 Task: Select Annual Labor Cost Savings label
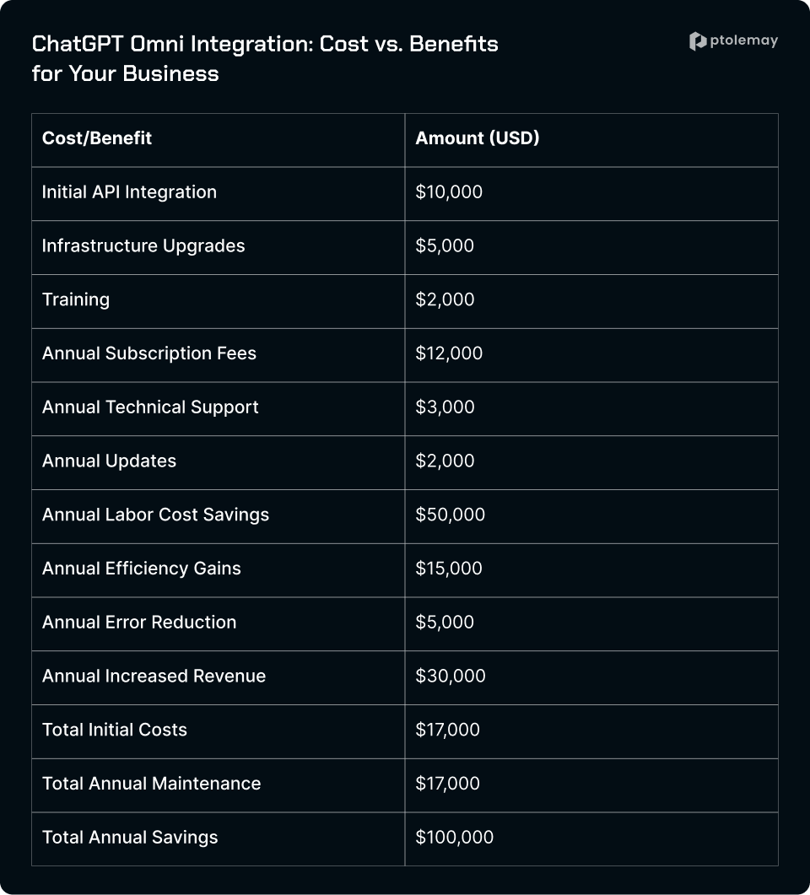(155, 515)
